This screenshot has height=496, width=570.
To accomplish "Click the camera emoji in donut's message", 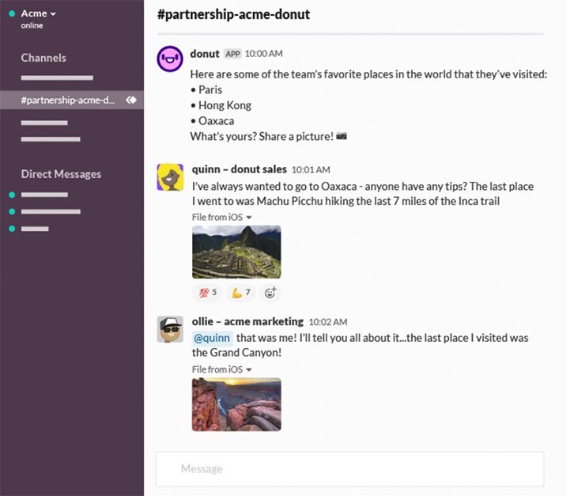I will point(342,136).
